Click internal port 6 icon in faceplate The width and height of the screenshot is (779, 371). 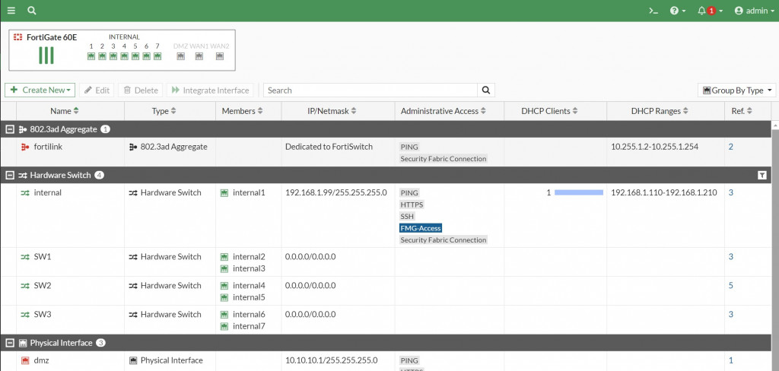pos(146,56)
